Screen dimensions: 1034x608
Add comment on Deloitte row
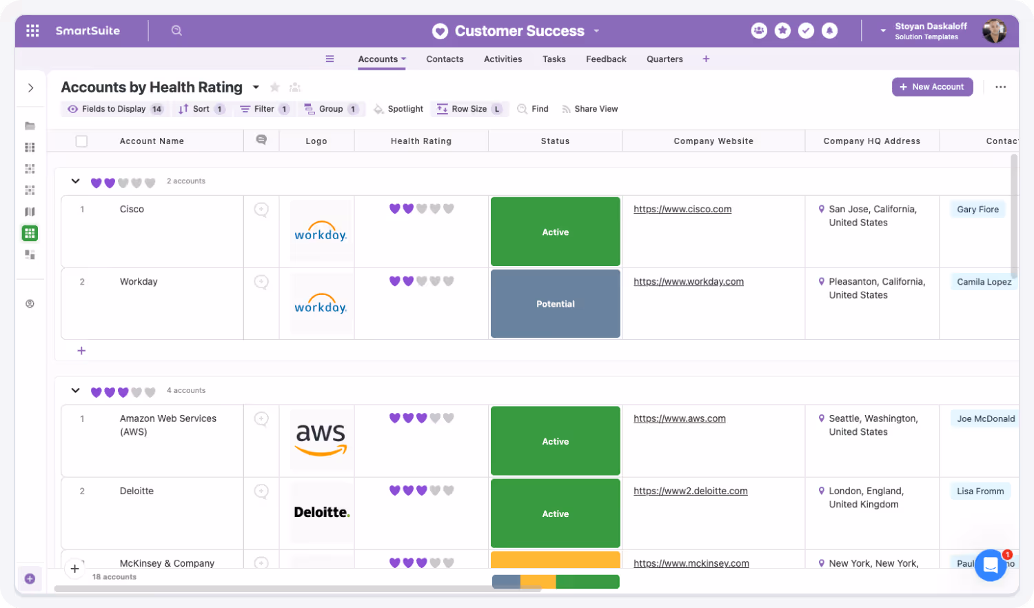point(261,491)
